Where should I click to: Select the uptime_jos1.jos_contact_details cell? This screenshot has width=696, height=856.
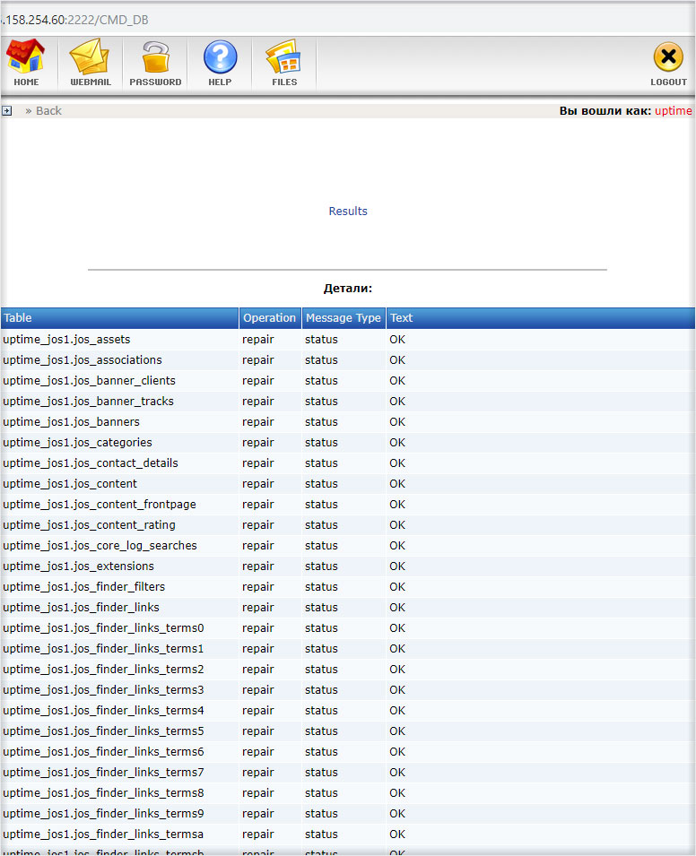point(119,463)
